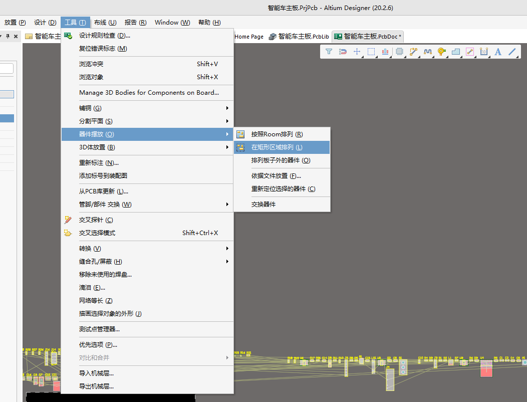527x402 pixels.
Task: Open the Window (W) menu
Action: click(172, 23)
